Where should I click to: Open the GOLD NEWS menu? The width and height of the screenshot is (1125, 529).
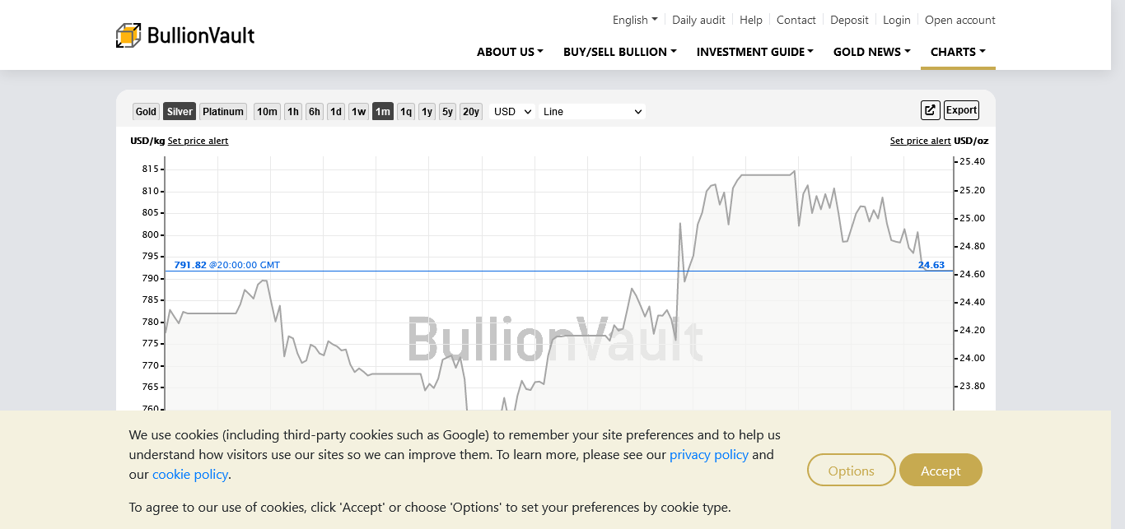pyautogui.click(x=871, y=52)
